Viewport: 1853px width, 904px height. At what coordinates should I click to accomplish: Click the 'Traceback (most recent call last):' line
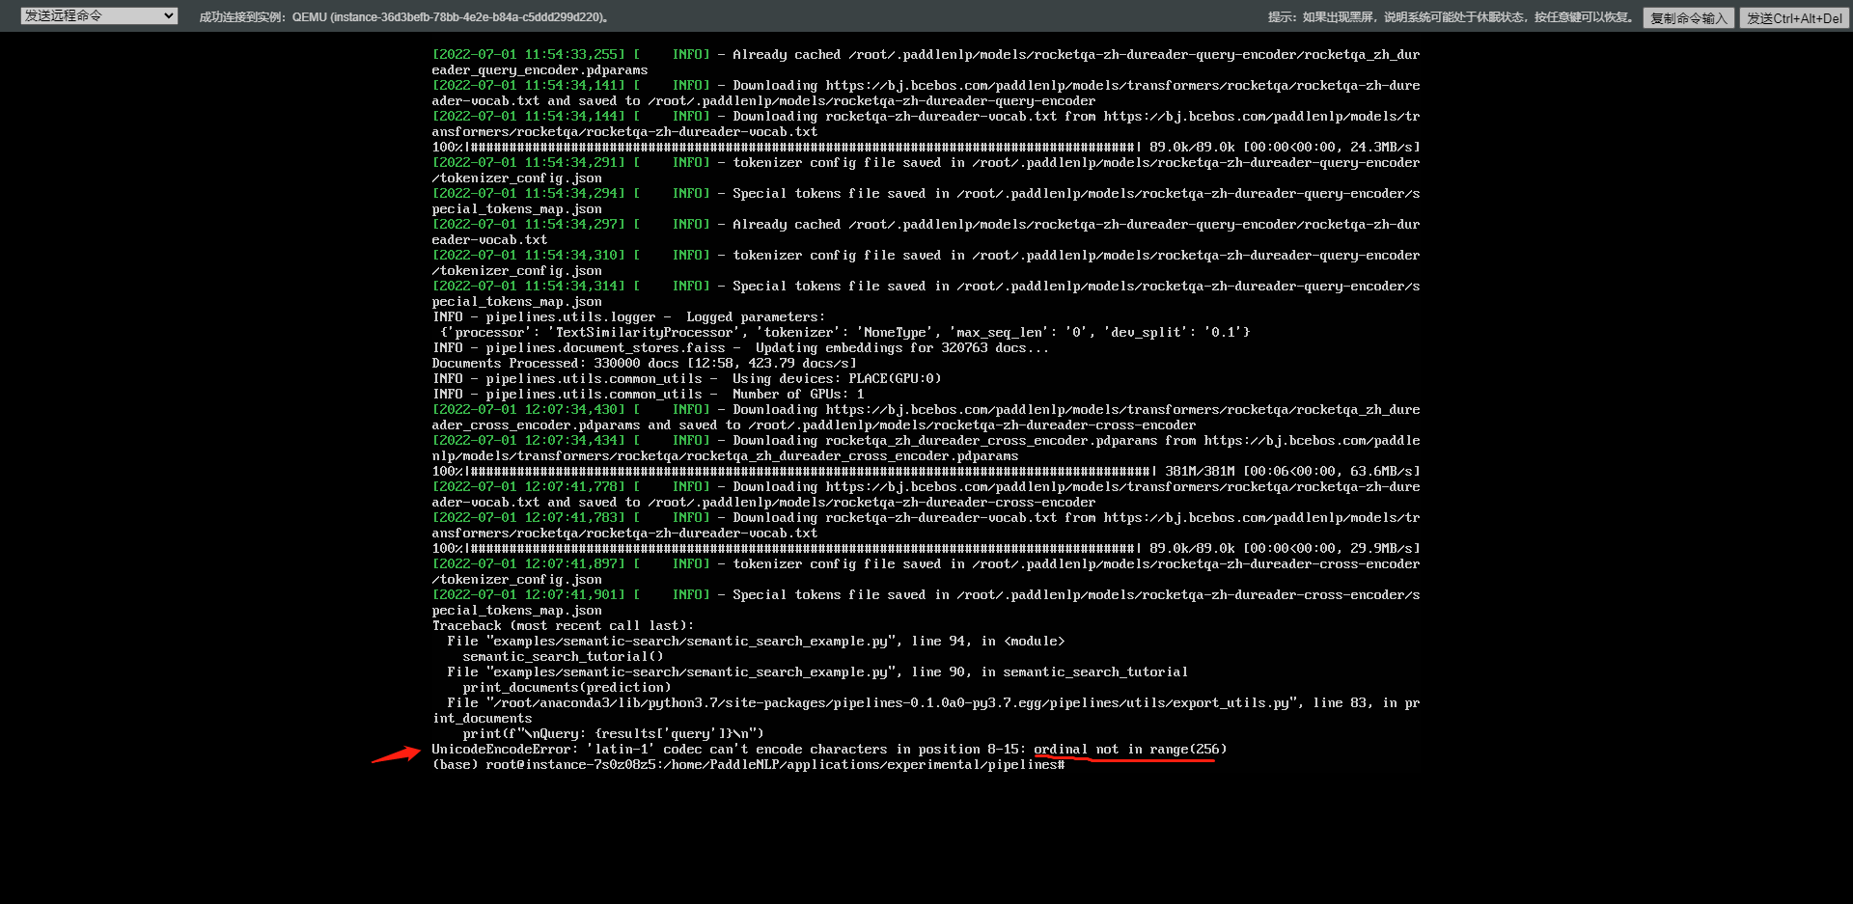[x=563, y=626]
